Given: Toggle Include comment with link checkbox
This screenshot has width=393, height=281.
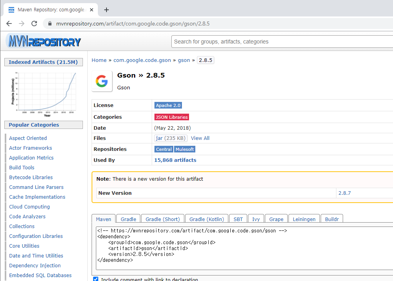Looking at the screenshot, I should [x=96, y=279].
